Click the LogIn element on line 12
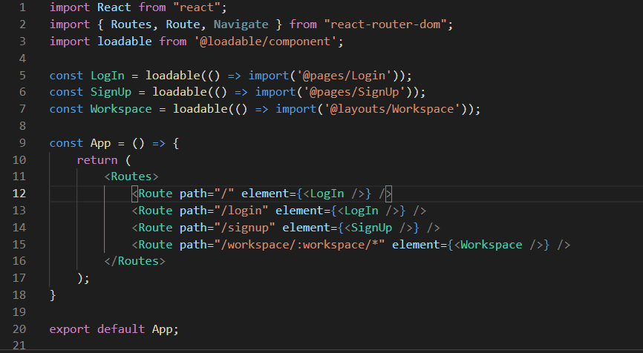The image size is (643, 353). click(x=327, y=194)
